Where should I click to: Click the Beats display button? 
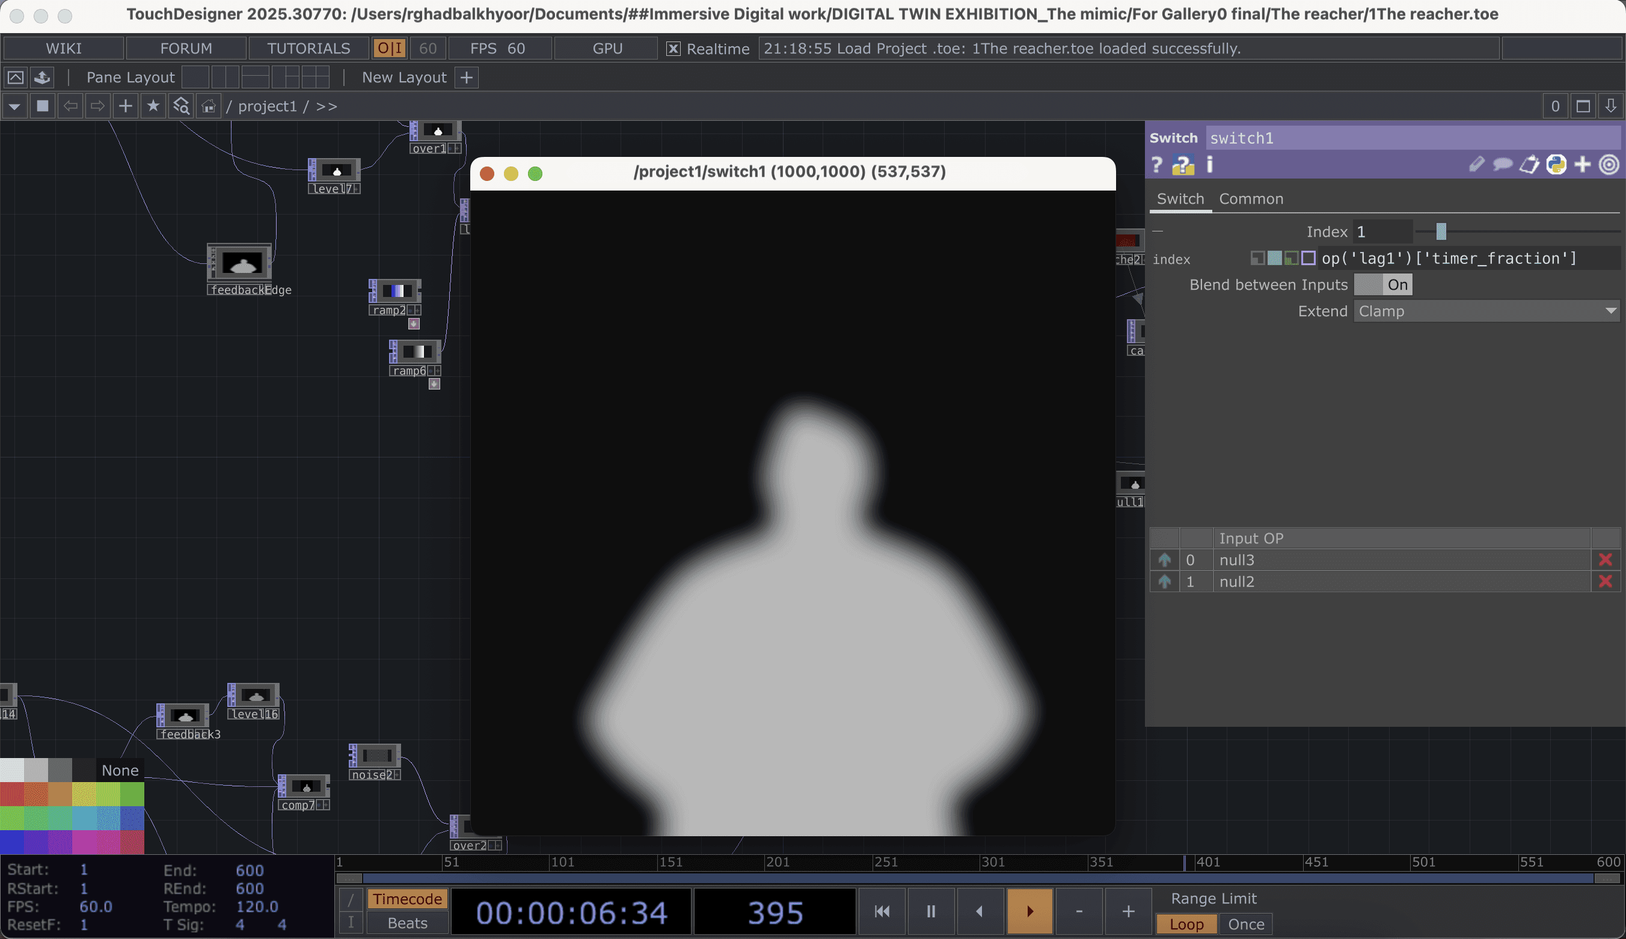[x=407, y=923]
